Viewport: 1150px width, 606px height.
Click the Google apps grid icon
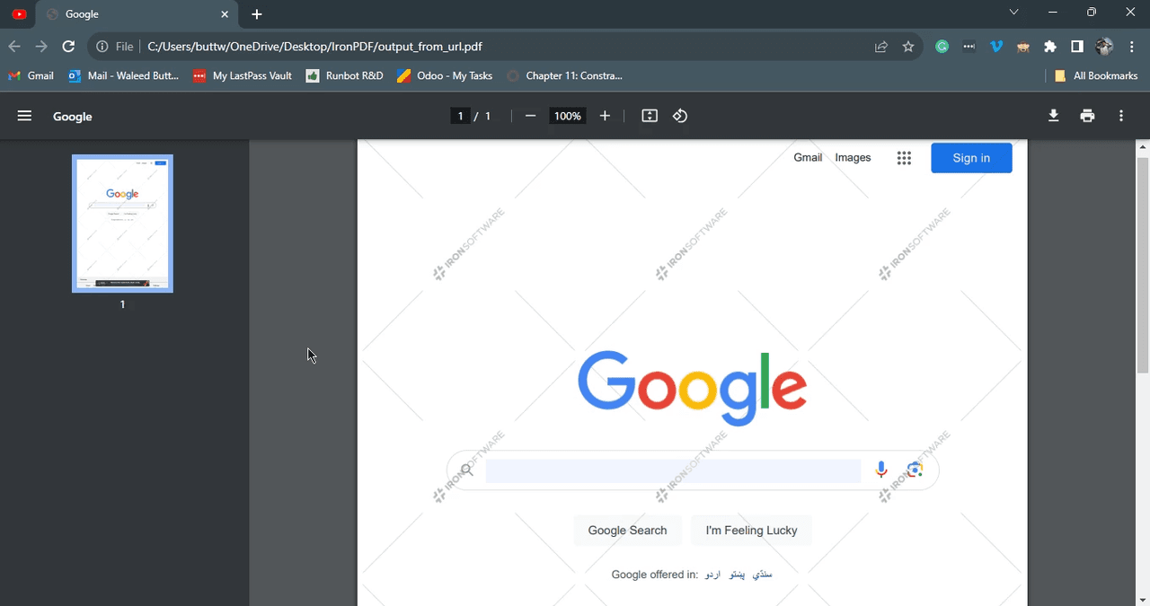904,158
